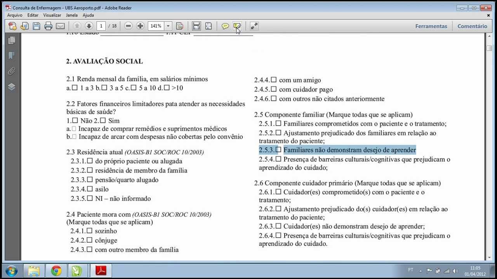
Task: Save the document with the floppy icon
Action: [x=36, y=26]
